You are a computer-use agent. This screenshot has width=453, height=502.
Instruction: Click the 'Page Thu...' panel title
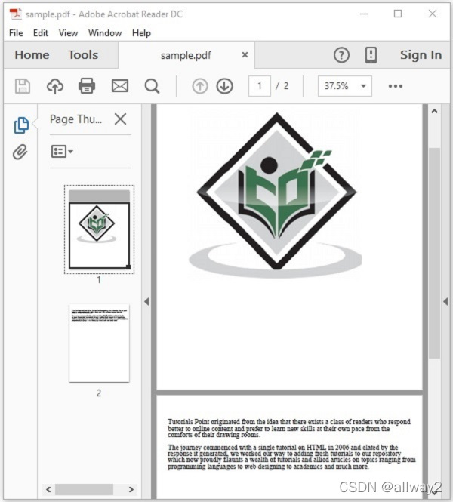75,119
